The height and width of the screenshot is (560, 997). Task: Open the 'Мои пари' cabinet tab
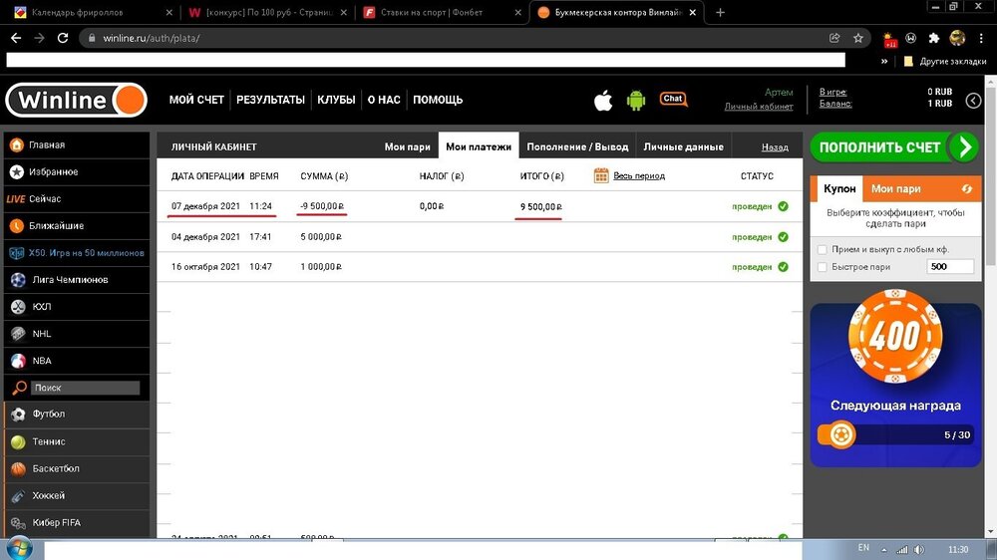click(x=407, y=146)
